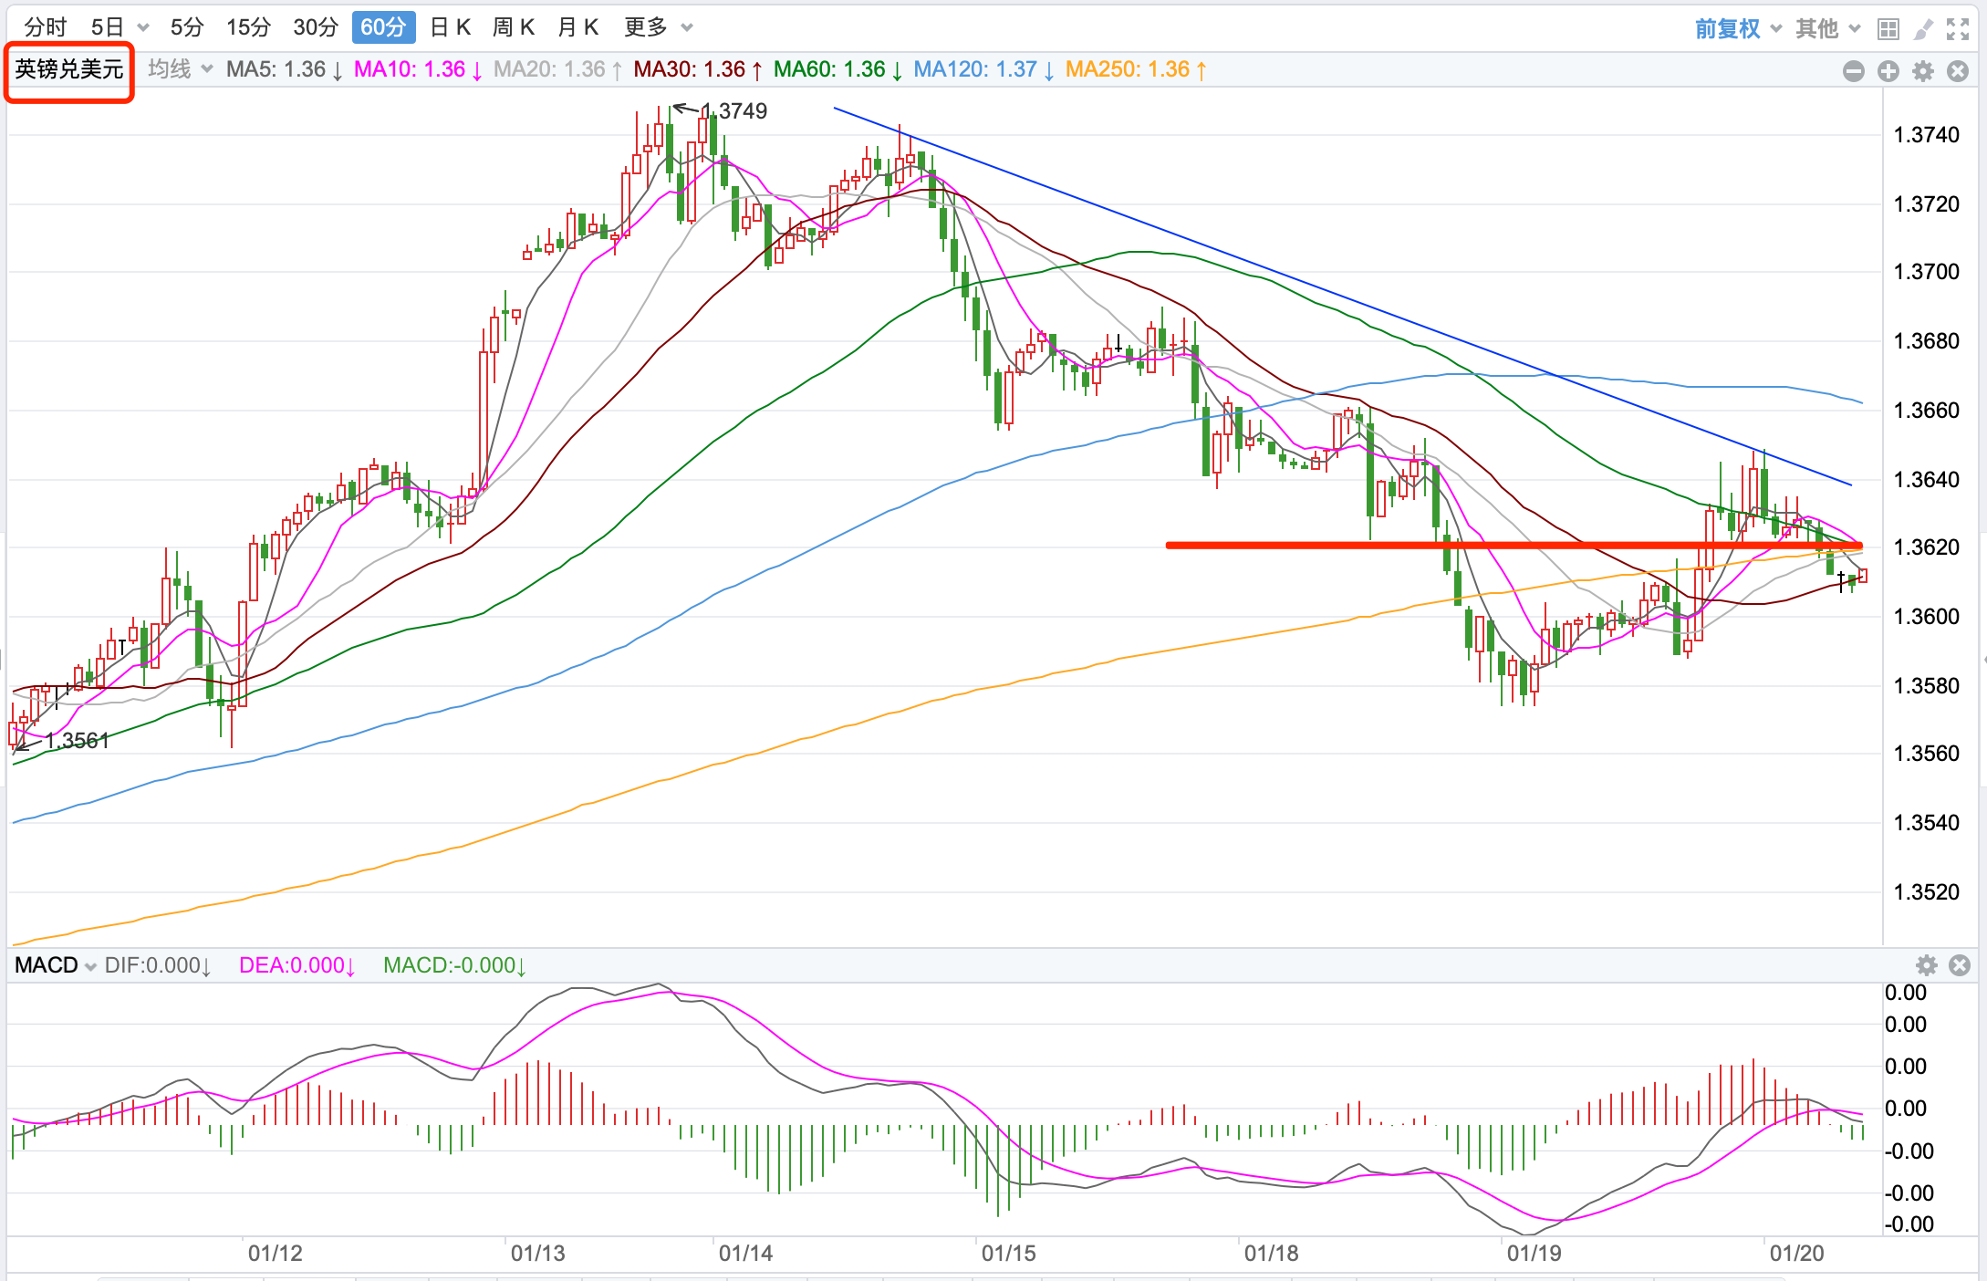Click the 01/14 date marker on time axis
The width and height of the screenshot is (1987, 1281).
pyautogui.click(x=746, y=1254)
